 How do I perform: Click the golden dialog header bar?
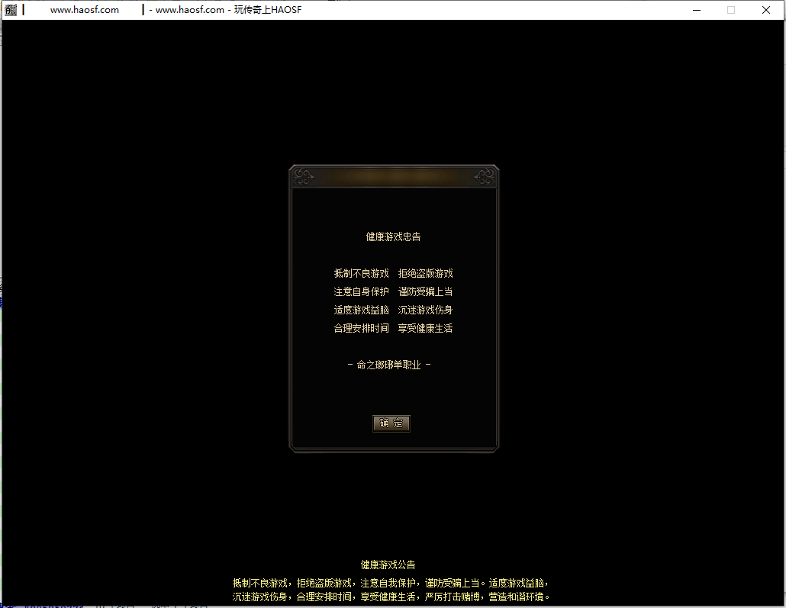[x=394, y=177]
